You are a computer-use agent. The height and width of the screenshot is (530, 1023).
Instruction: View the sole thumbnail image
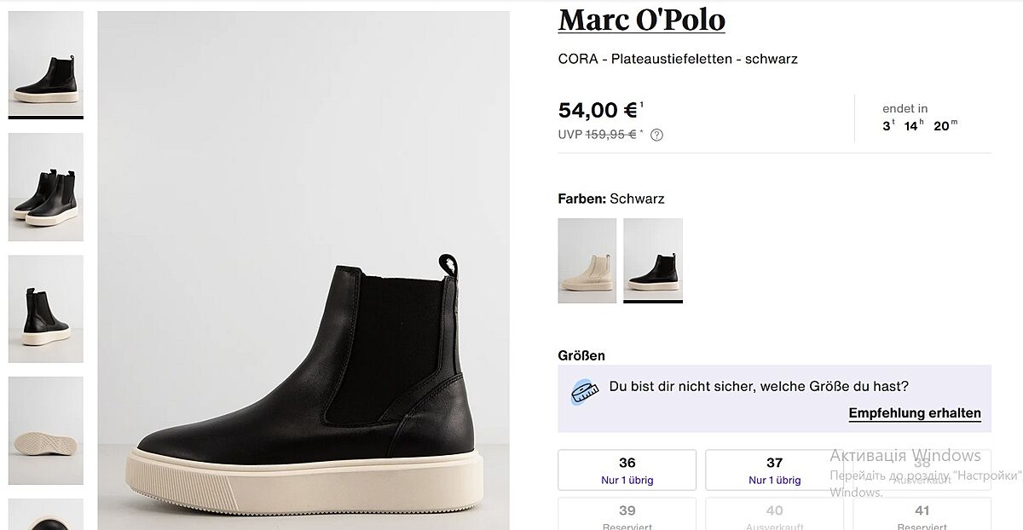[46, 430]
